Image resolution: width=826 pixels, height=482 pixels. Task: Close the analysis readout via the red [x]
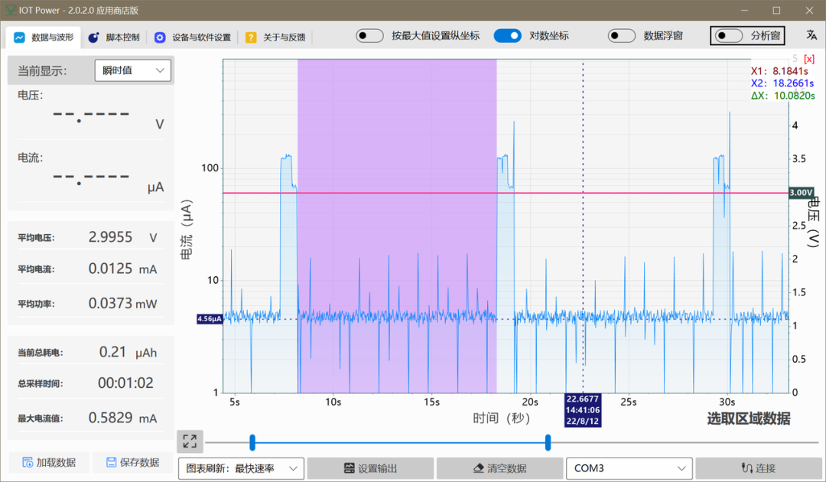(x=810, y=58)
